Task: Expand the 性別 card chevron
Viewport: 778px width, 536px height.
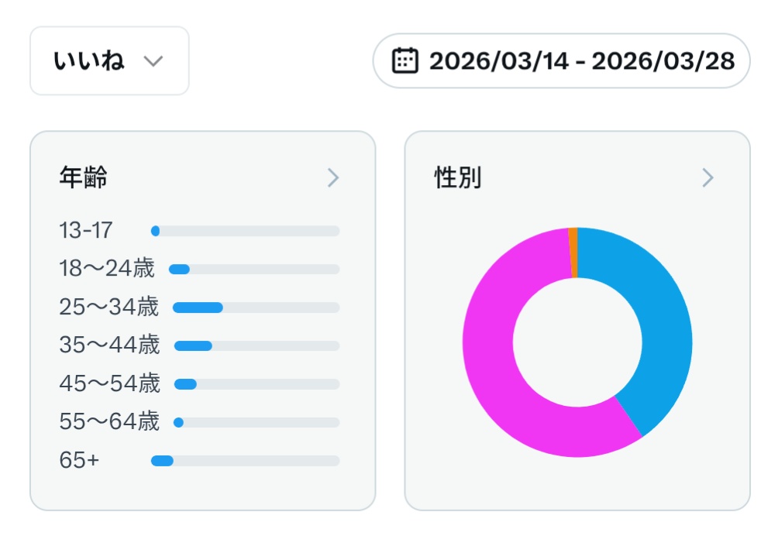Action: tap(707, 177)
